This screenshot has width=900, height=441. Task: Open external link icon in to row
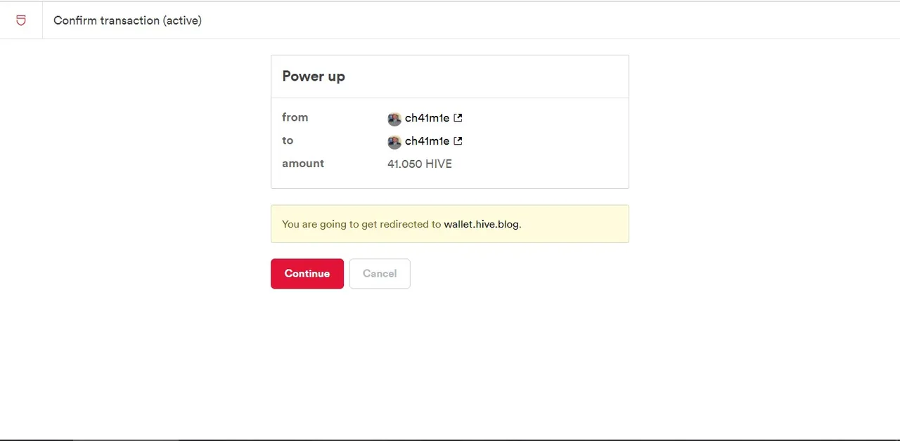(458, 141)
